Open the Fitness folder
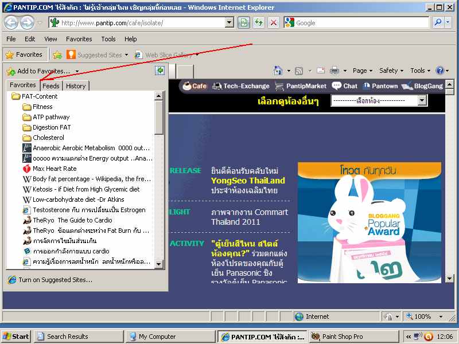This screenshot has width=459, height=344. (37, 107)
